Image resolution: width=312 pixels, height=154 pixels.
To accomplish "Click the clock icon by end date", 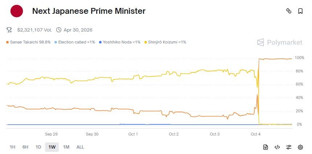I will (x=59, y=30).
